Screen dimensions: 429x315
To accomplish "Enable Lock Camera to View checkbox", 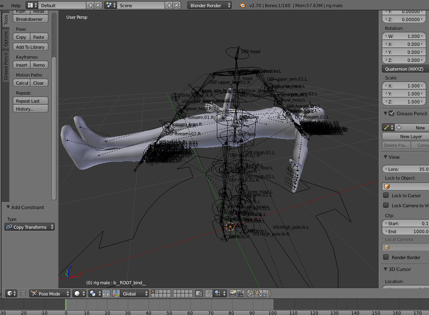I will (x=386, y=205).
